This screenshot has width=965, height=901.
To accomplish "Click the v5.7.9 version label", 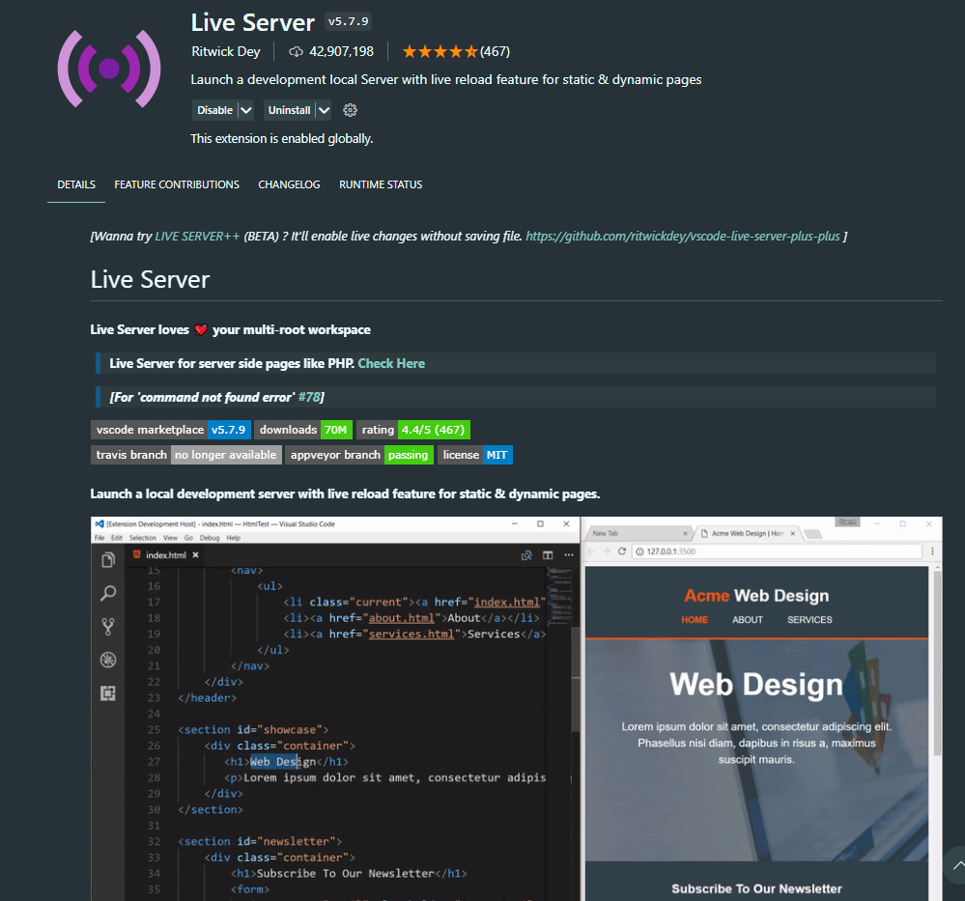I will click(x=349, y=21).
